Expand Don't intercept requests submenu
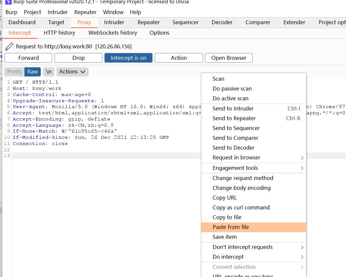 click(x=253, y=247)
